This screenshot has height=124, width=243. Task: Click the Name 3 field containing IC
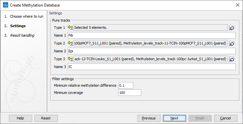[152, 67]
